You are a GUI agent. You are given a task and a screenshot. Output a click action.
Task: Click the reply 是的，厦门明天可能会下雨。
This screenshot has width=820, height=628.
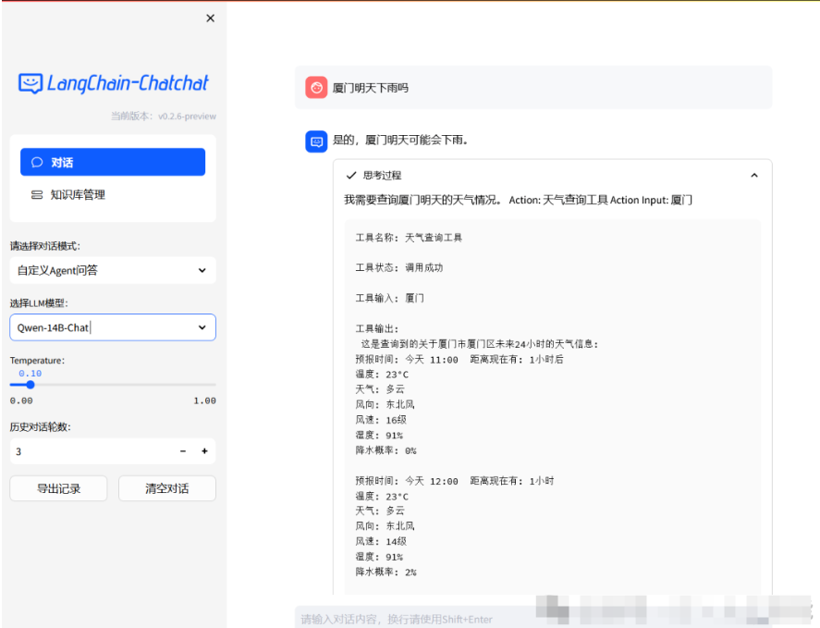pos(400,140)
